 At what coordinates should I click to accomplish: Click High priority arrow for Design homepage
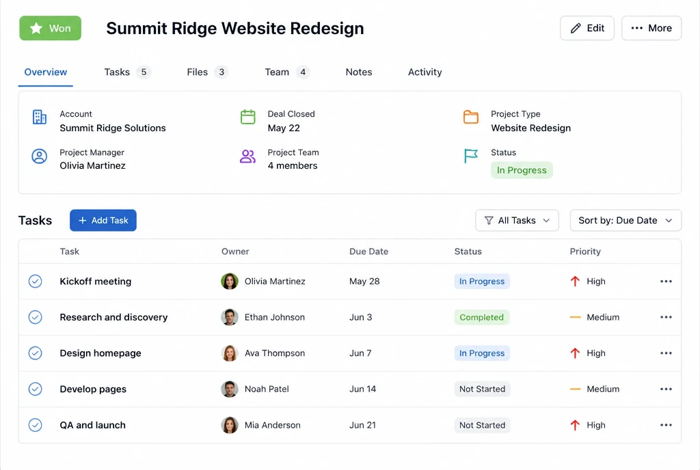coord(575,353)
